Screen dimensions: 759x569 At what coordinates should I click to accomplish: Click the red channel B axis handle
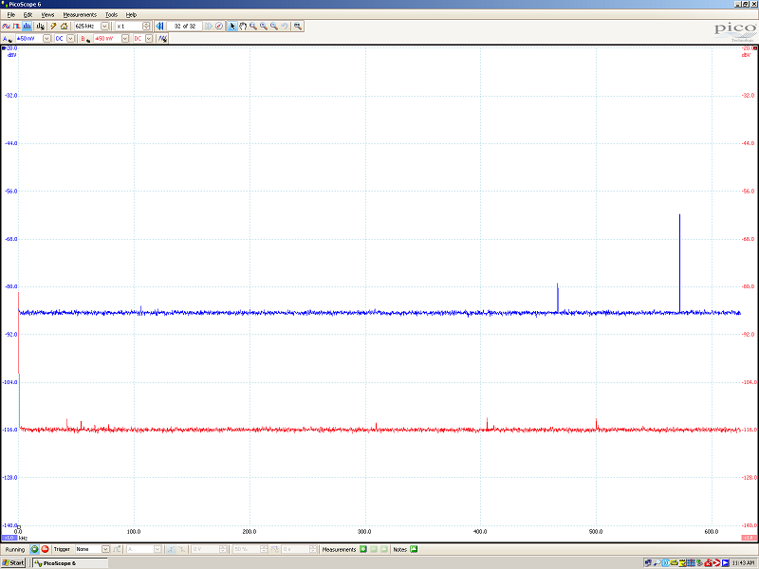pyautogui.click(x=755, y=48)
